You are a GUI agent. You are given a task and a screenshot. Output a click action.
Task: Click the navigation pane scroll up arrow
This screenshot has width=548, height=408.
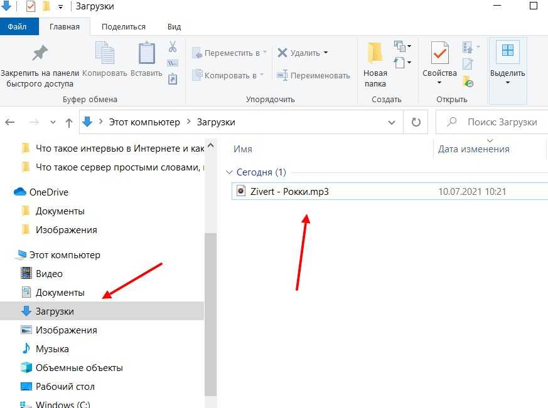[x=210, y=145]
